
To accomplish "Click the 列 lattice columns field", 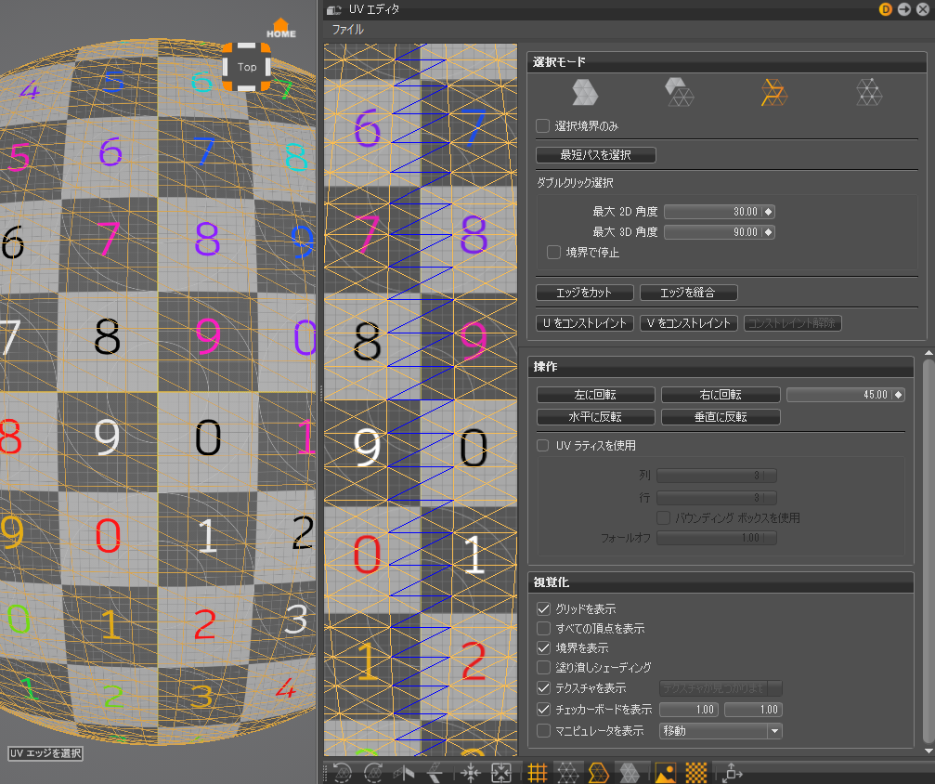I will click(716, 476).
